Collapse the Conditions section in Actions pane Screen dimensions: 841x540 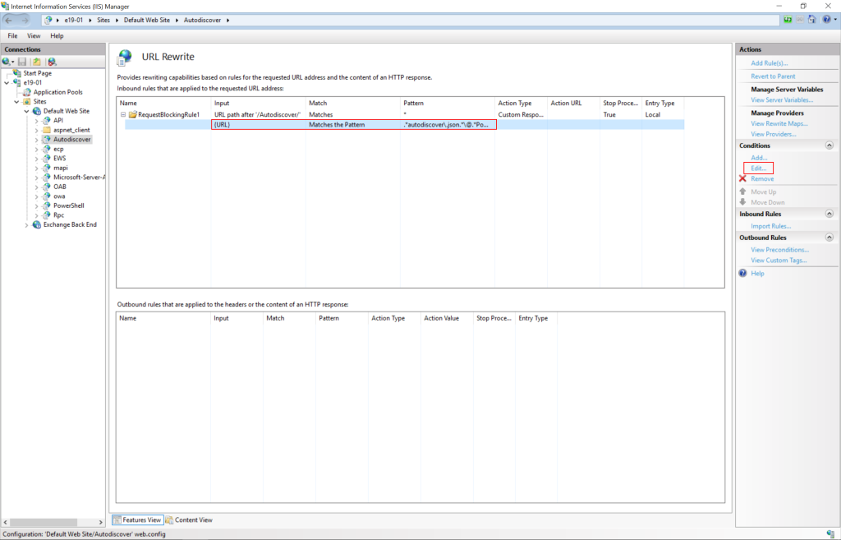point(829,145)
